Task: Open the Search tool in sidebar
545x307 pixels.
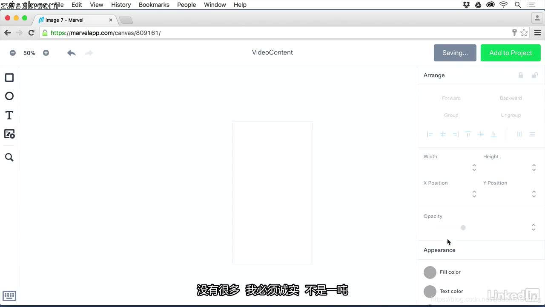Action: coord(9,157)
